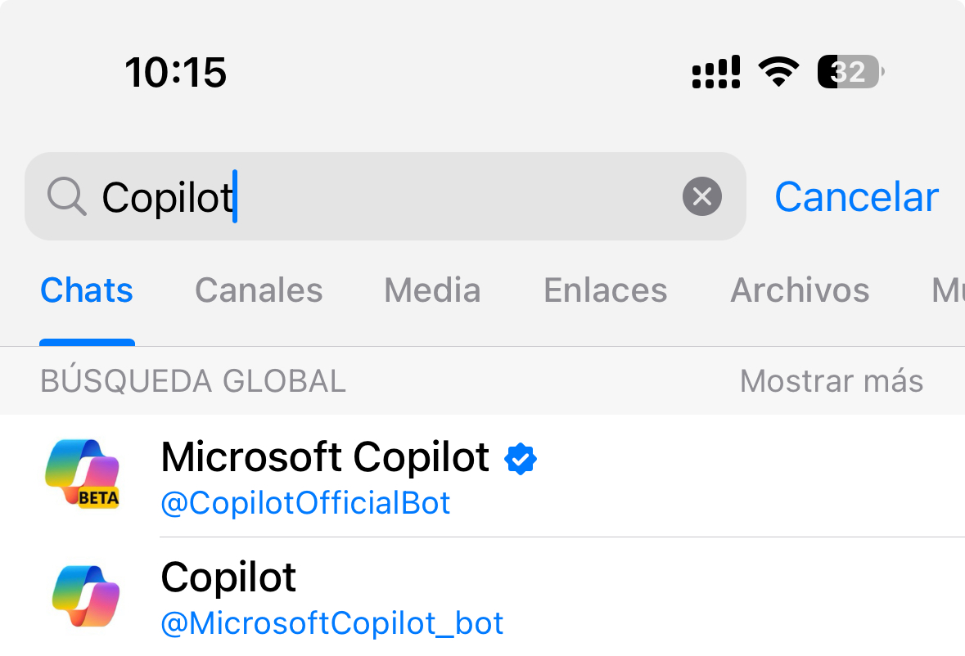The image size is (965, 656).
Task: Tap the Wi-Fi icon in the status bar
Action: point(778,71)
